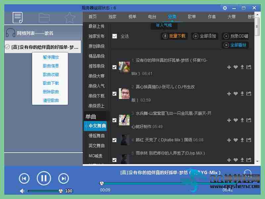The image size is (265, 199).
Task: Click the 批量下载 button
Action: tap(174, 36)
